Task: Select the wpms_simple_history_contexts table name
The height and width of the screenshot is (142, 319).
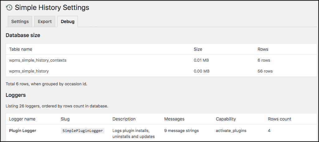Action: [38, 60]
